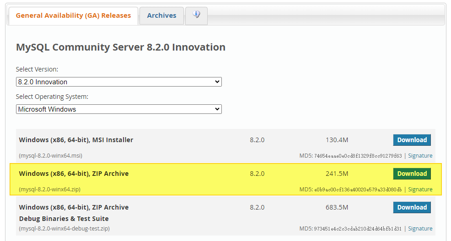The width and height of the screenshot is (451, 241).
Task: Click the Windows MSI Installer title
Action: tap(76, 140)
